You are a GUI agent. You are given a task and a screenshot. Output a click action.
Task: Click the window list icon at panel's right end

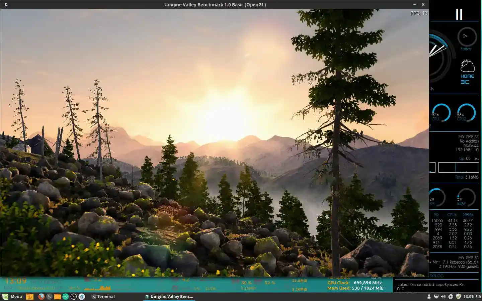tap(478, 296)
